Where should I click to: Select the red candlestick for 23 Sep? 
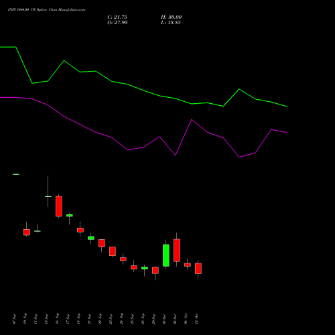113,251
